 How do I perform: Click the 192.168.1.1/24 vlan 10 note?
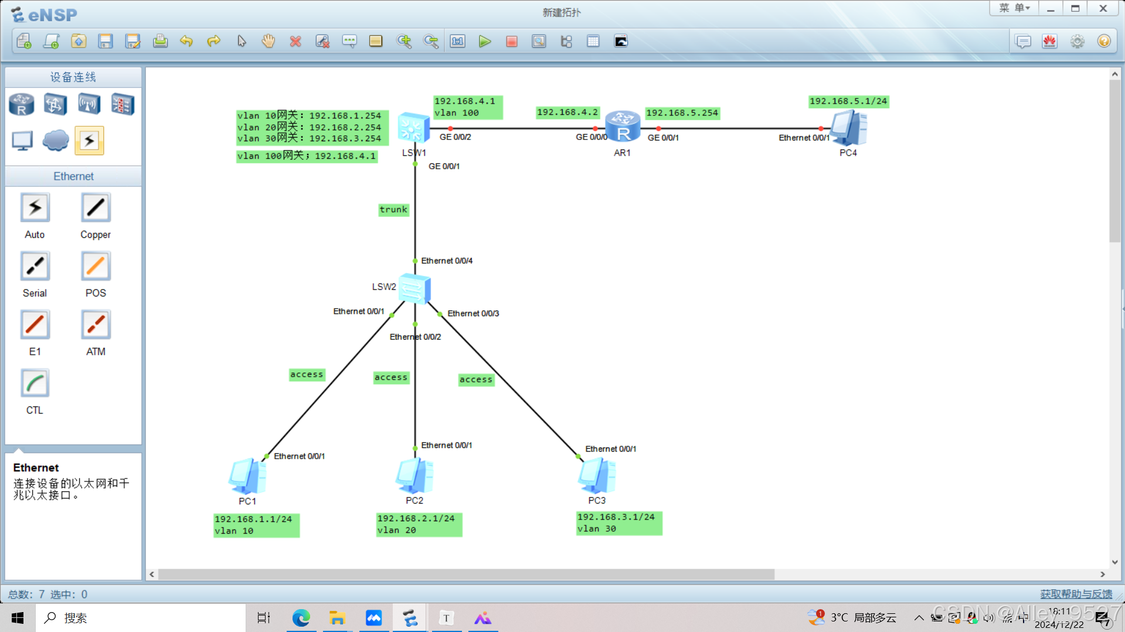pyautogui.click(x=256, y=525)
